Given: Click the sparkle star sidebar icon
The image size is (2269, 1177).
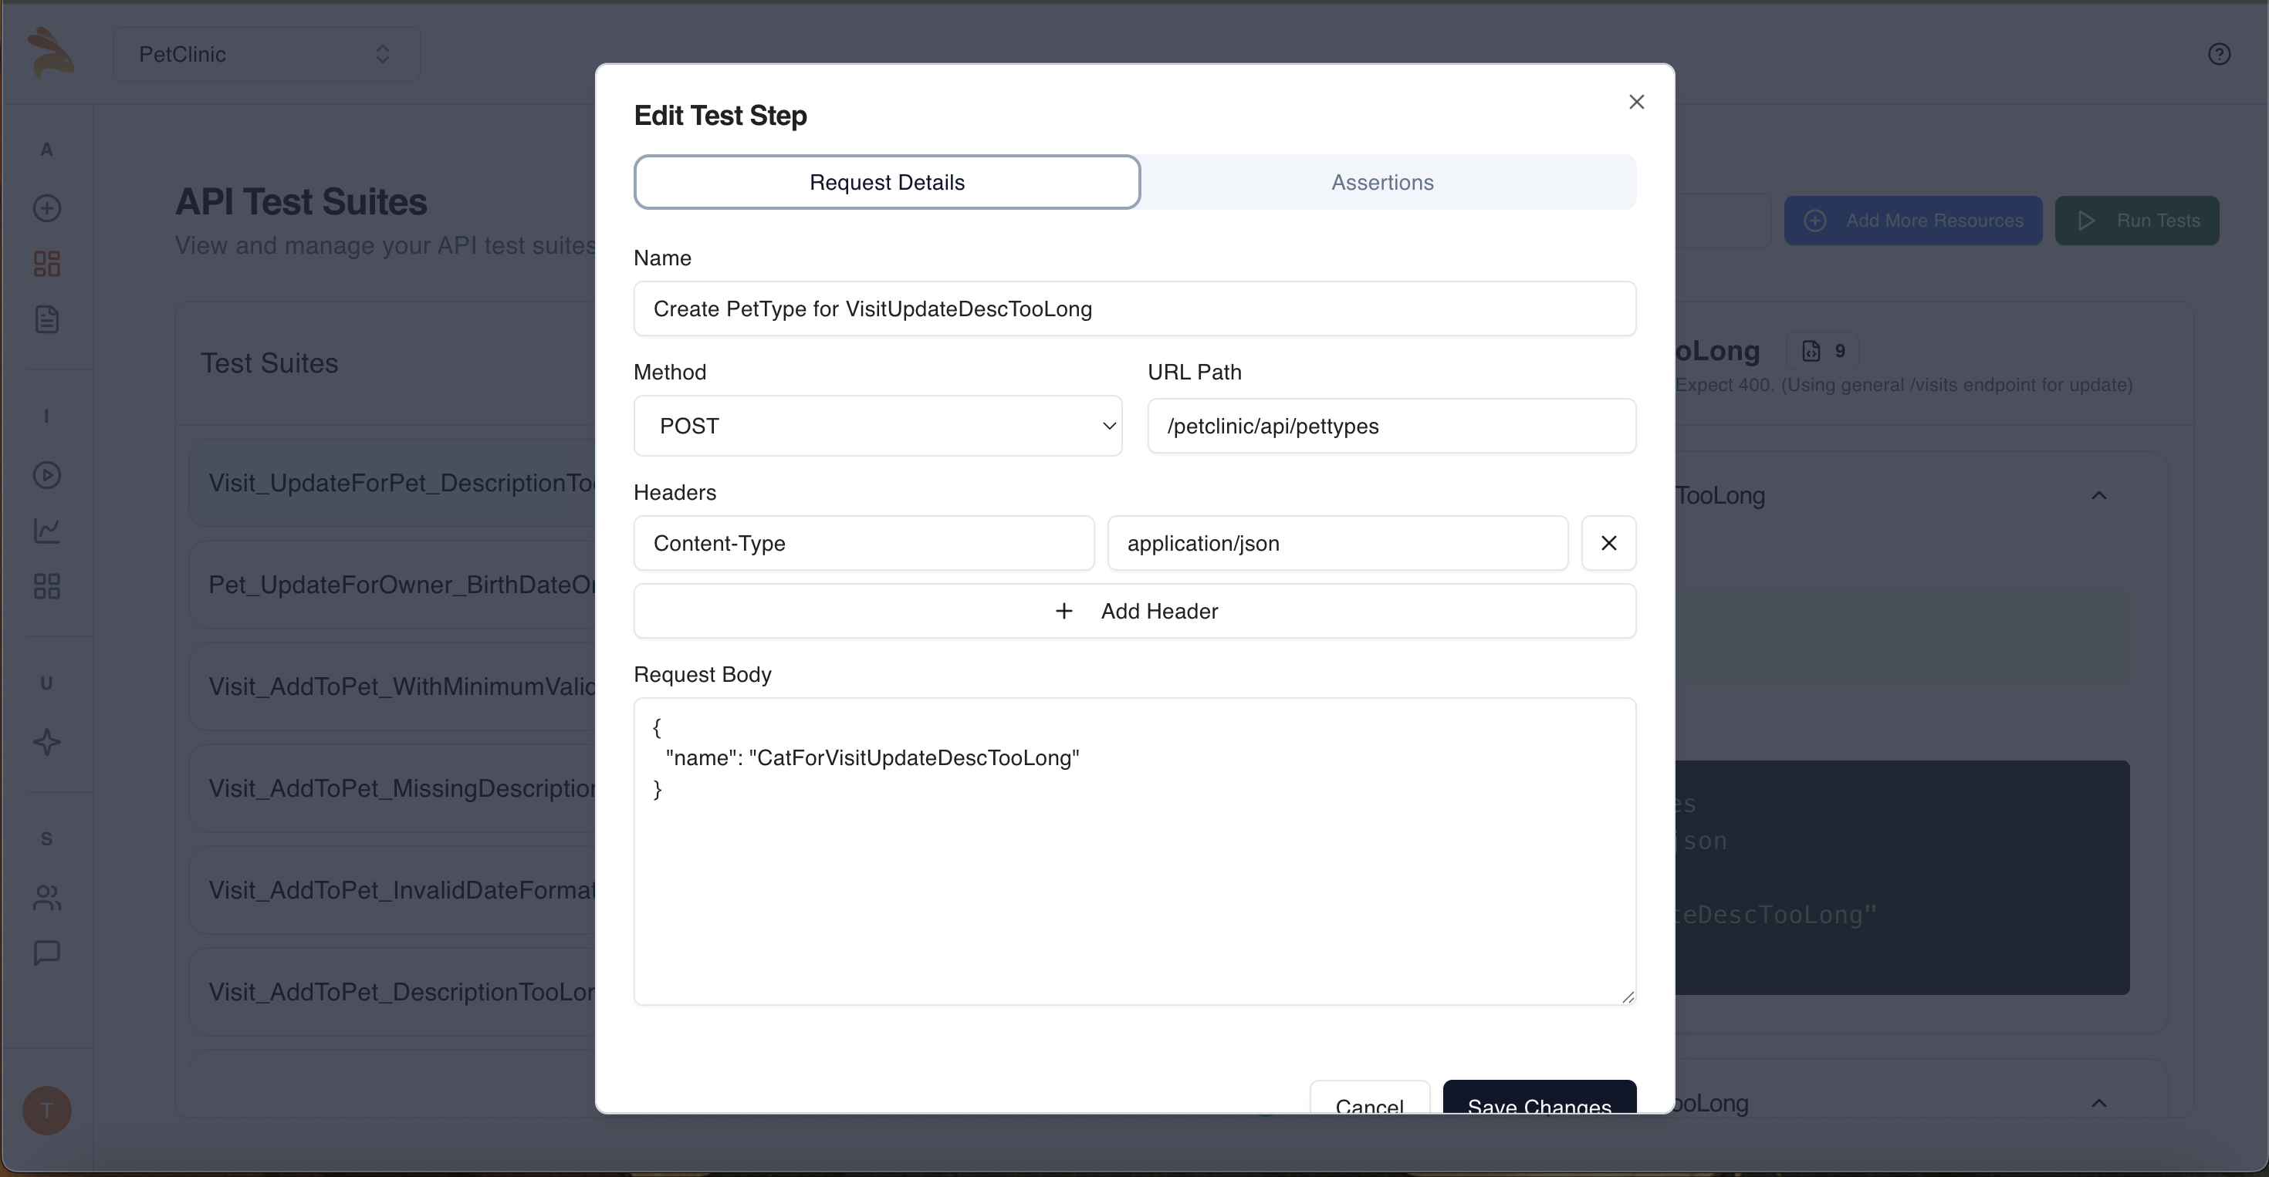Looking at the screenshot, I should (46, 742).
